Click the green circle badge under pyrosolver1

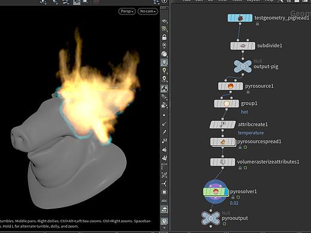point(238,197)
